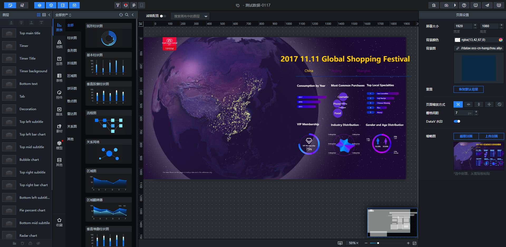Toggle the right config panel button
506x247 pixels.
(x=63, y=5)
